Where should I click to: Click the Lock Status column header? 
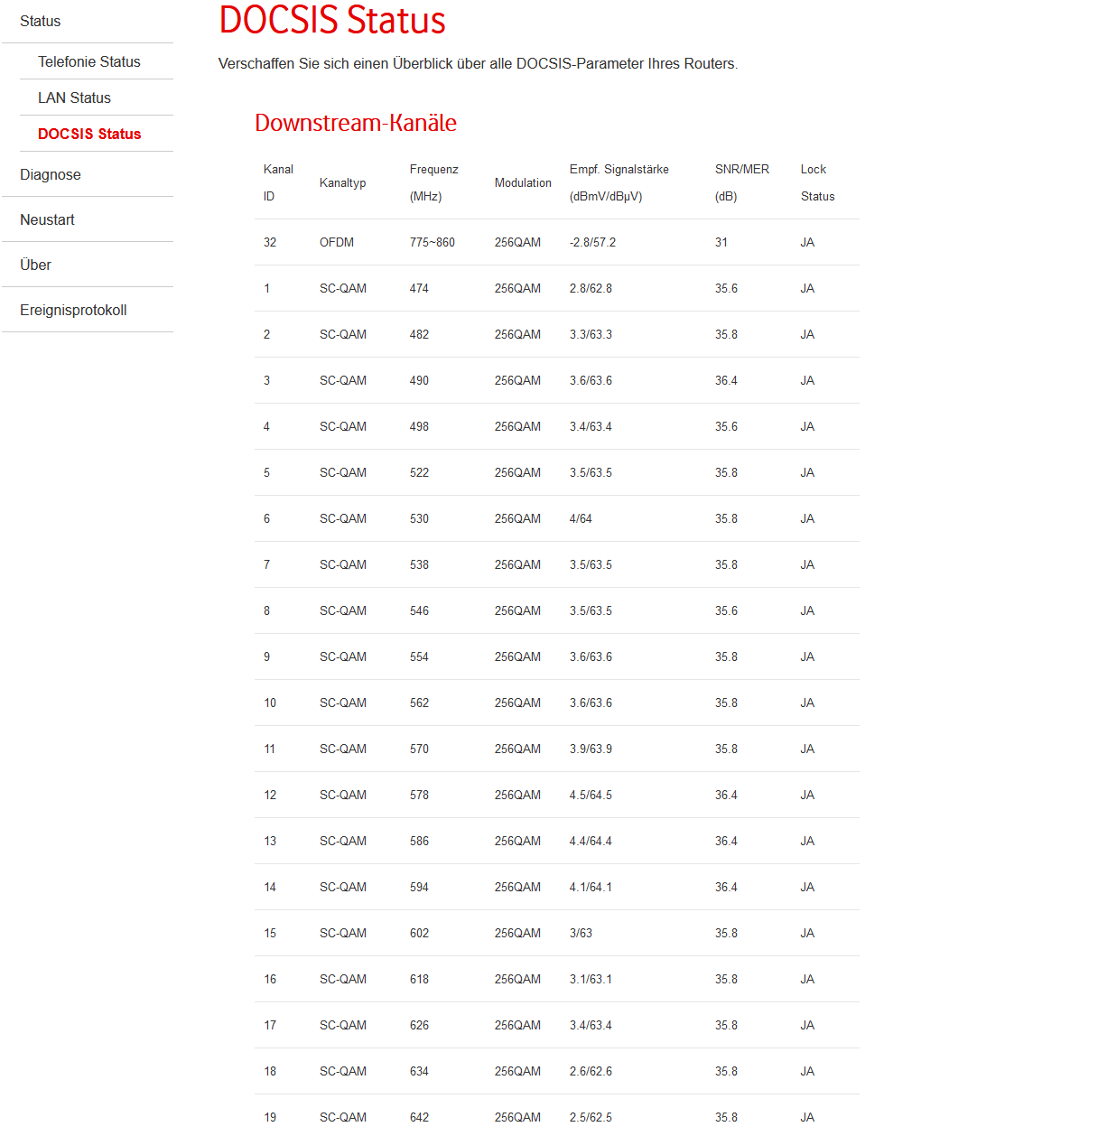tap(818, 182)
